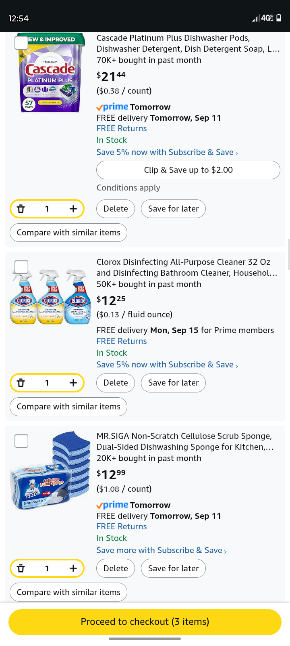Screen dimensions: 290x646
Task: Increase Clorox quantity with plus icon
Action: tap(73, 383)
